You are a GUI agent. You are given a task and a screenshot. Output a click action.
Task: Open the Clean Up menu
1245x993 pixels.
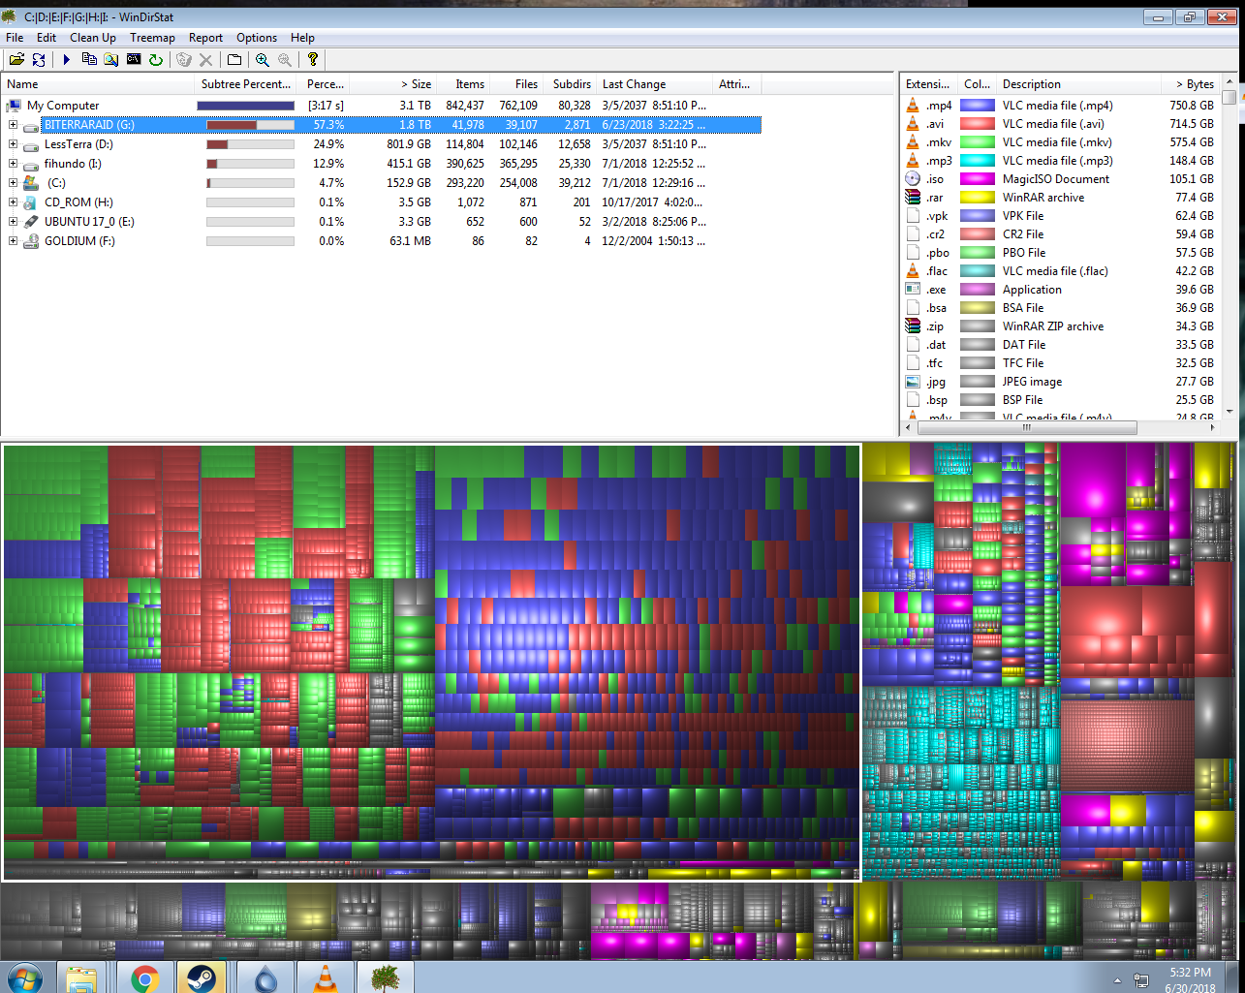[93, 38]
